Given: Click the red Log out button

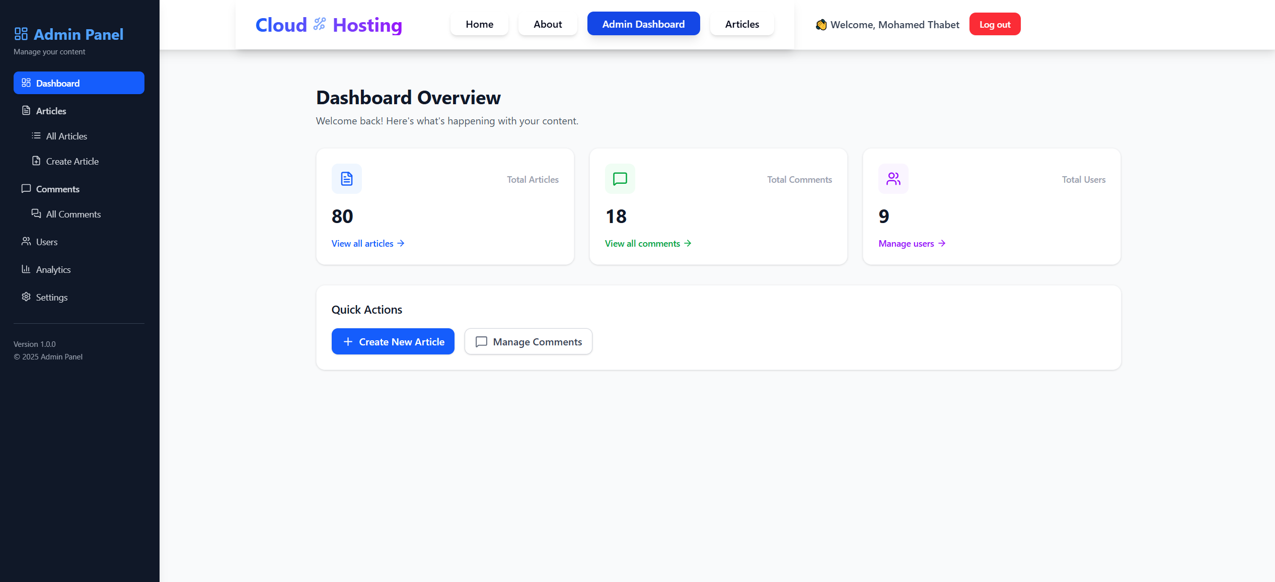Looking at the screenshot, I should click(x=995, y=24).
